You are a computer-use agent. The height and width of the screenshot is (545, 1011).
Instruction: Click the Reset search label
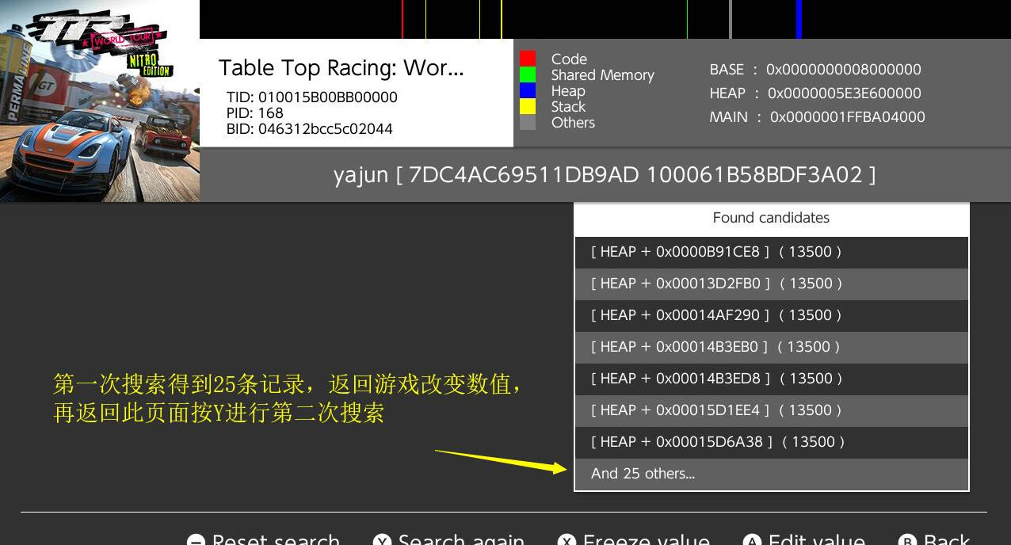coord(276,539)
